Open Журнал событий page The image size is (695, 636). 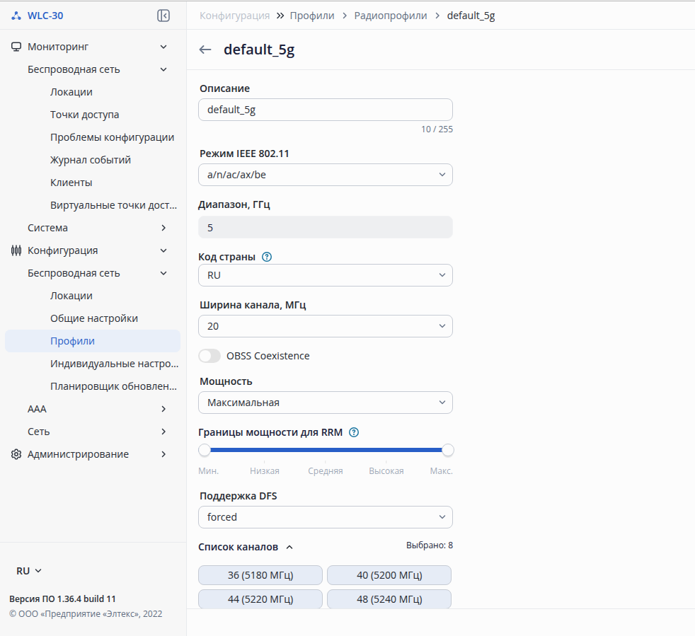click(91, 160)
